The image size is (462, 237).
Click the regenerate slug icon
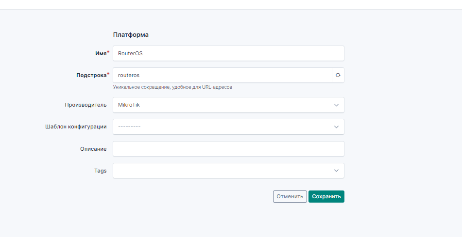click(x=338, y=75)
